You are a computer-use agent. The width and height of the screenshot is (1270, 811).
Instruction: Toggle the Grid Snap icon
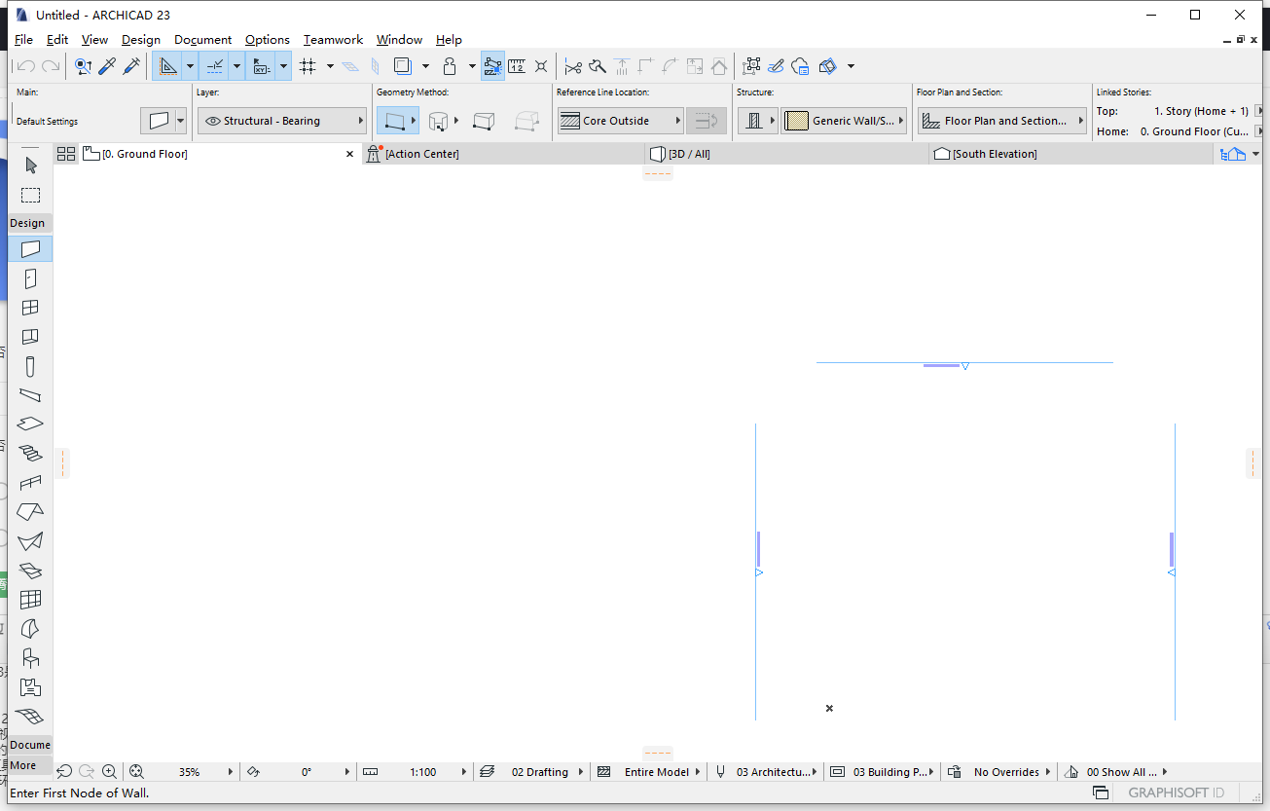[309, 65]
